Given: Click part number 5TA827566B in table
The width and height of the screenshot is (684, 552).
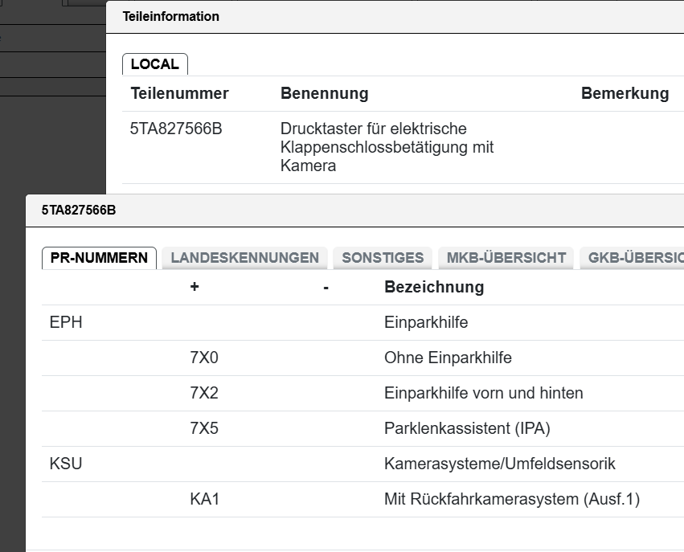Looking at the screenshot, I should click(176, 129).
